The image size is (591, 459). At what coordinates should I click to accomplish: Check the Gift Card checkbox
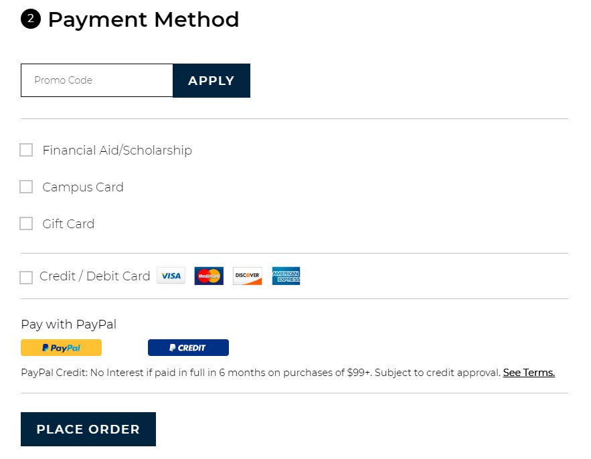point(26,223)
